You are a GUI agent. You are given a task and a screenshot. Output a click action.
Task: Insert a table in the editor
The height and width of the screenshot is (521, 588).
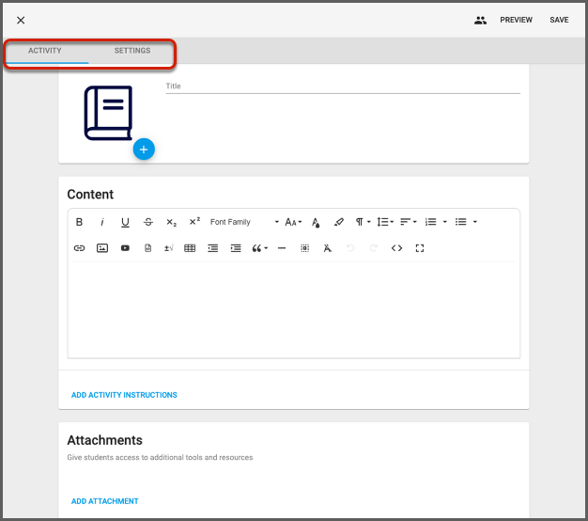click(x=190, y=248)
